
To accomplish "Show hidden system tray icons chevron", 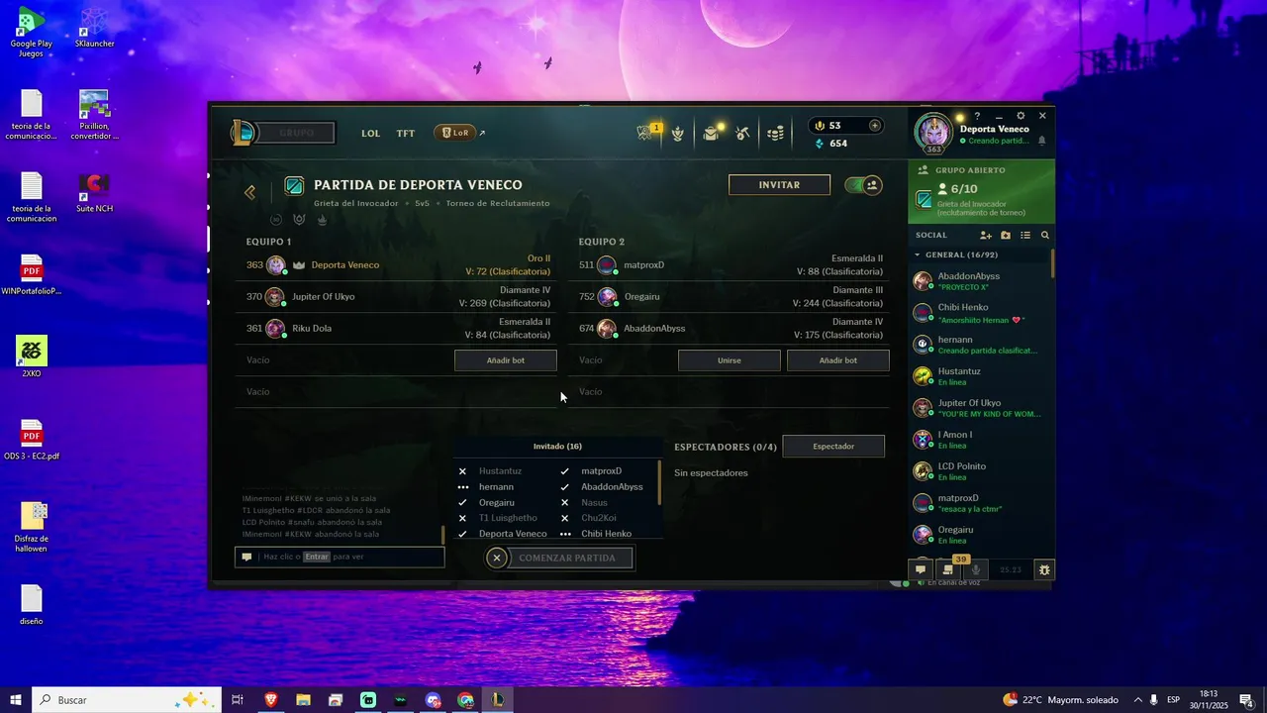I will [x=1138, y=700].
